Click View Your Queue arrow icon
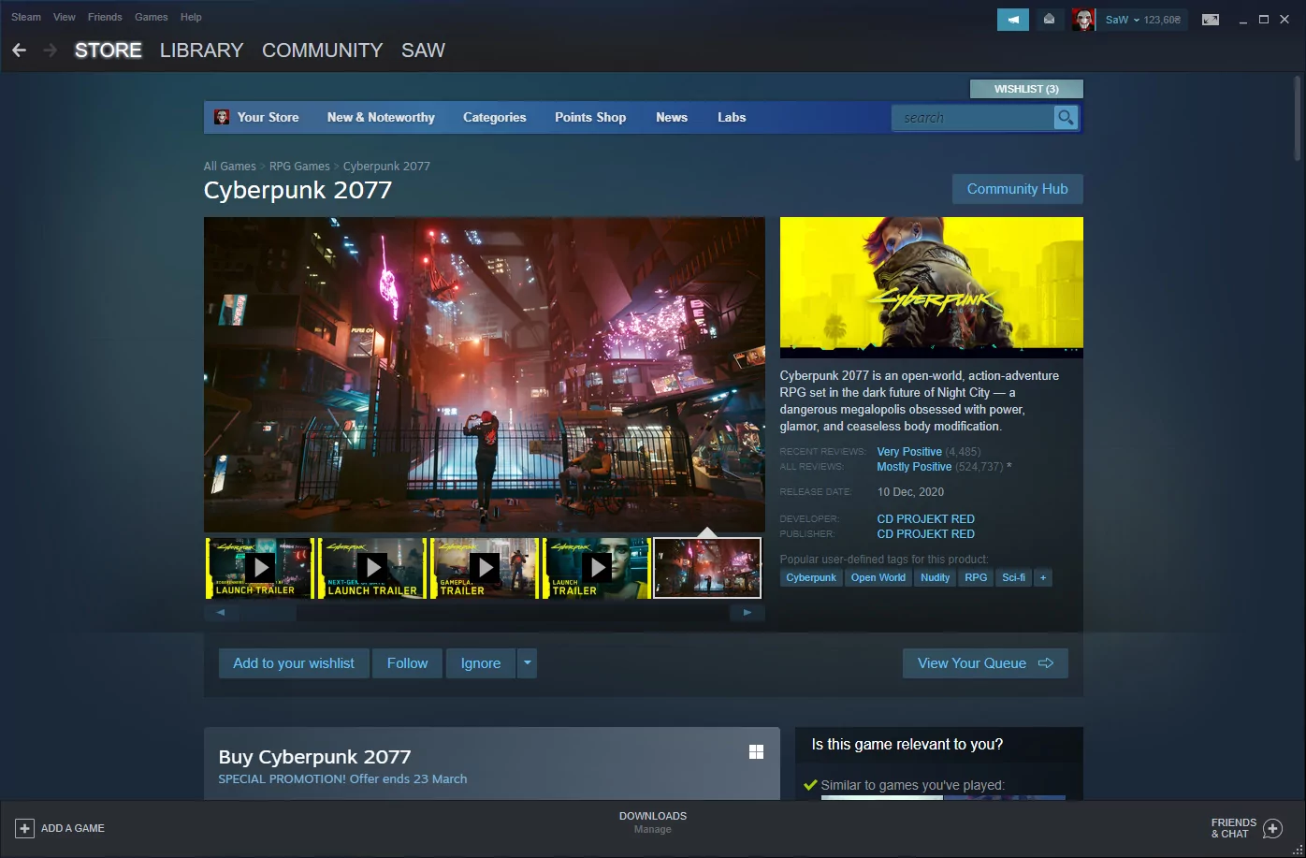1306x858 pixels. click(x=1046, y=663)
